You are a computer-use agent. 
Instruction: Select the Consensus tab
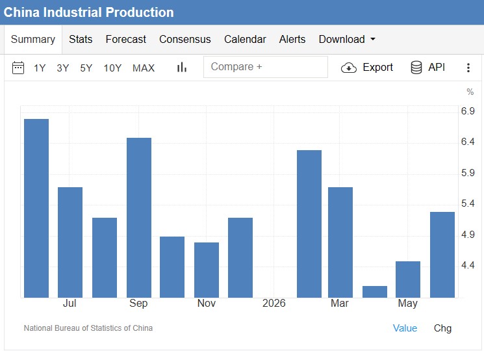[x=185, y=39]
